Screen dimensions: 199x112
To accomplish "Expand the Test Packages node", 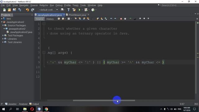I will click(x=3, y=35).
